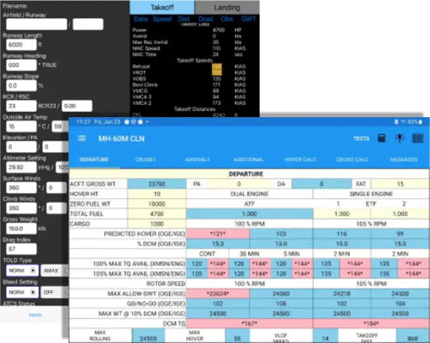Select the OFF option under Bleed Setting
The width and height of the screenshot is (430, 343).
click(x=54, y=293)
